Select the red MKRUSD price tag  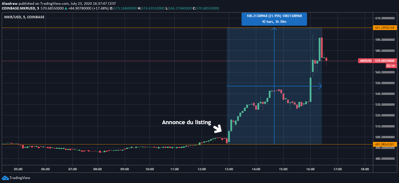tap(366, 61)
